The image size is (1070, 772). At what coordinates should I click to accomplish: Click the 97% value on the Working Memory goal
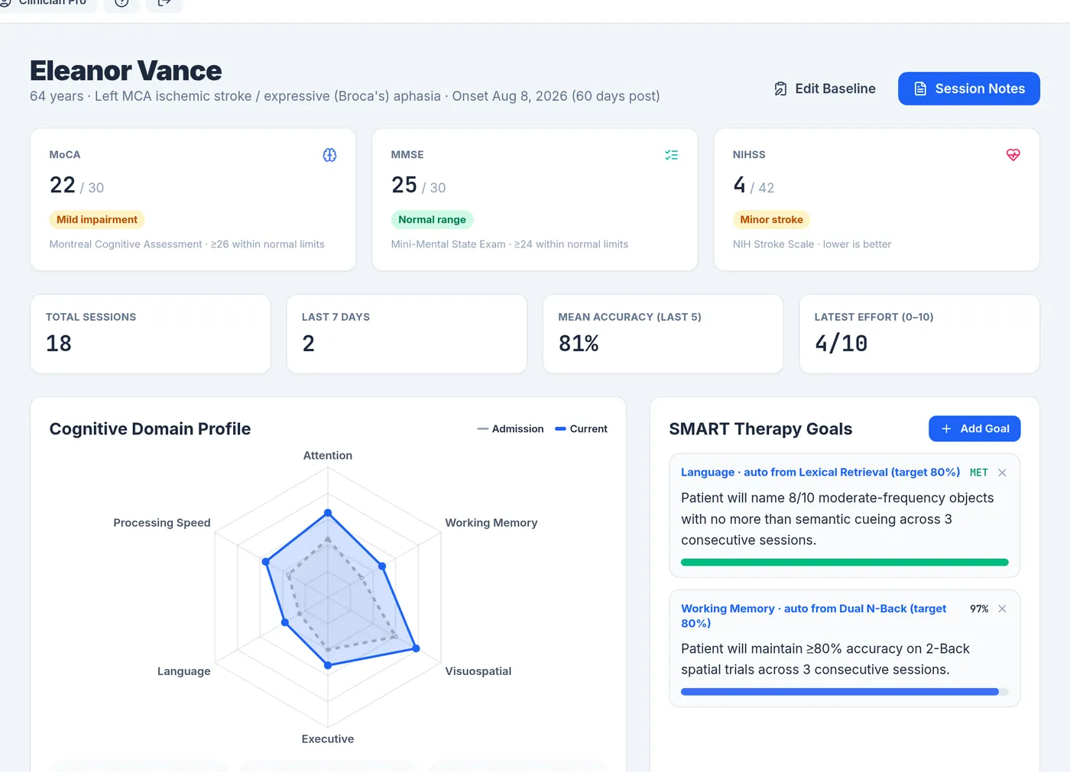point(979,609)
